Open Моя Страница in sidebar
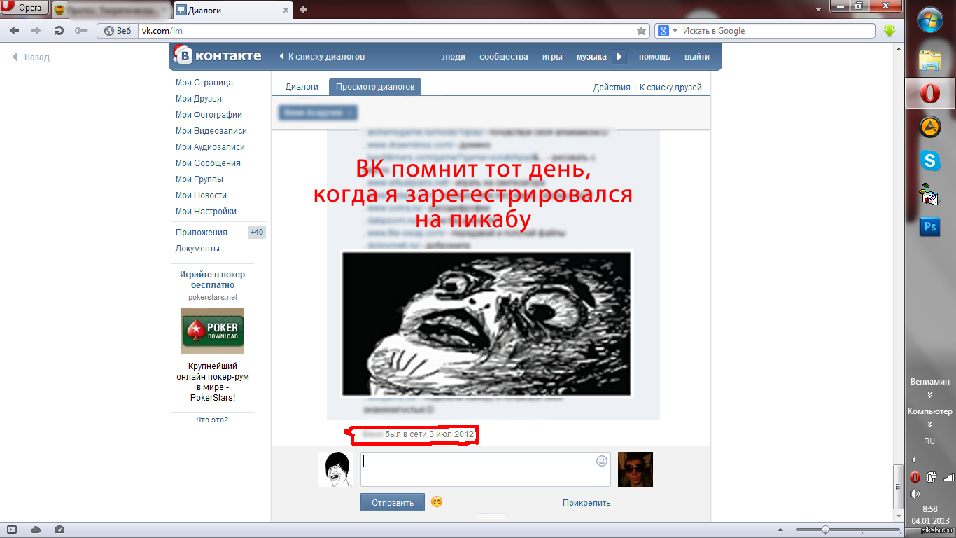 pos(204,83)
